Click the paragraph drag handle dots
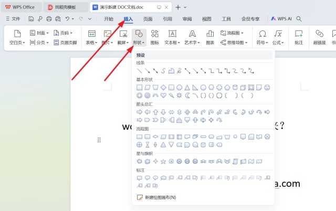 pos(99,140)
